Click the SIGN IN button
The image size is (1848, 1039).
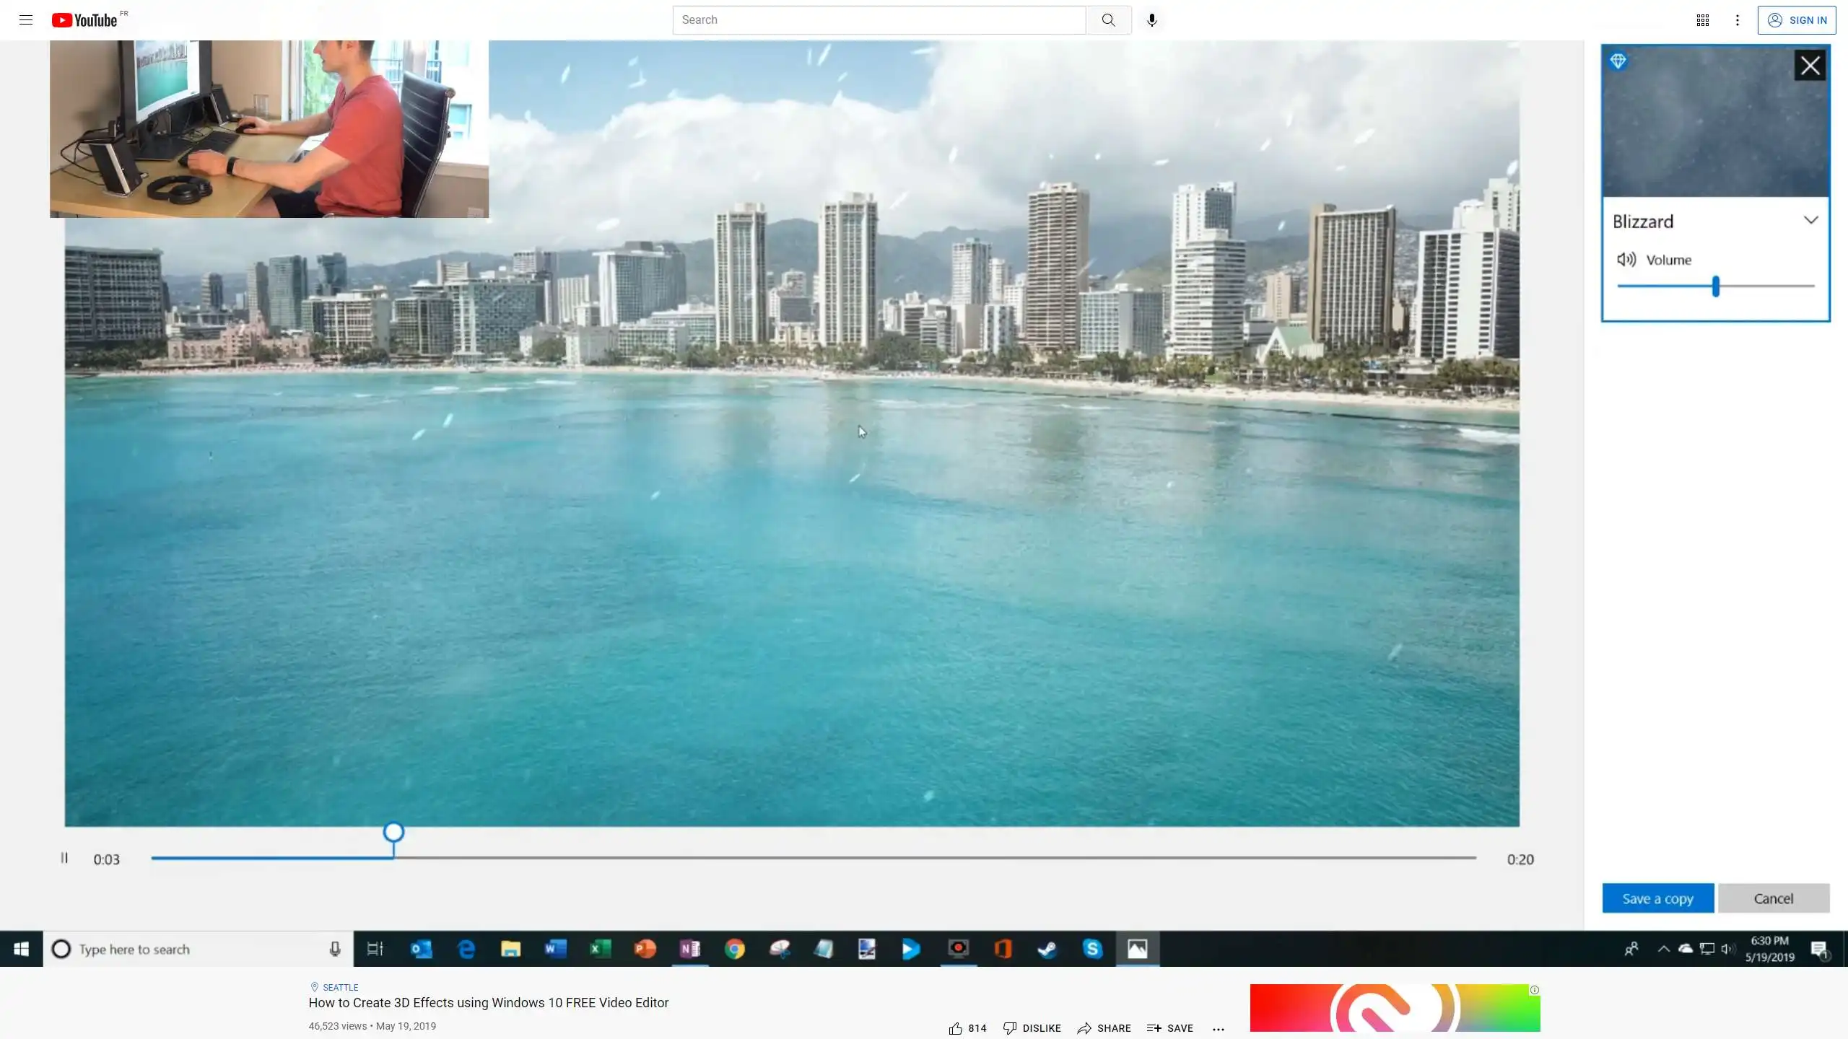[x=1797, y=20]
